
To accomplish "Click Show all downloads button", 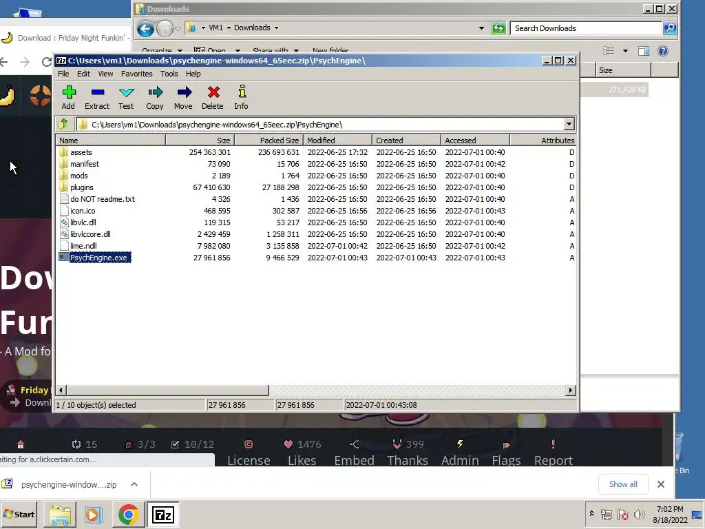I will (623, 484).
